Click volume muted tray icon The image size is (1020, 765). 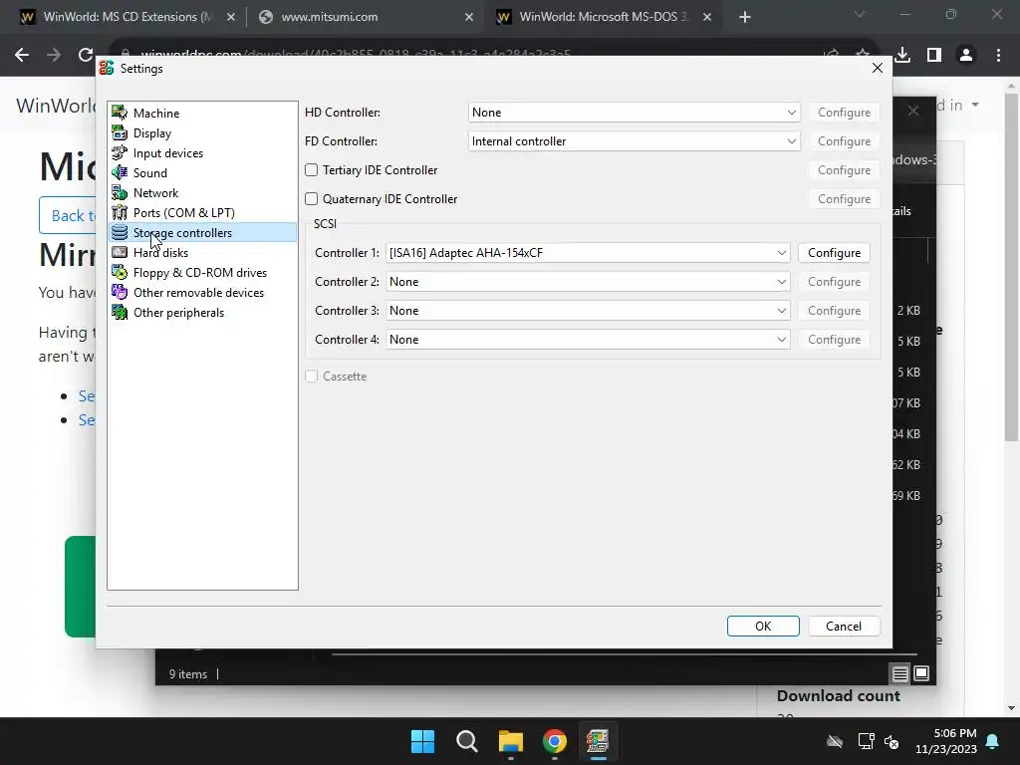click(x=892, y=741)
